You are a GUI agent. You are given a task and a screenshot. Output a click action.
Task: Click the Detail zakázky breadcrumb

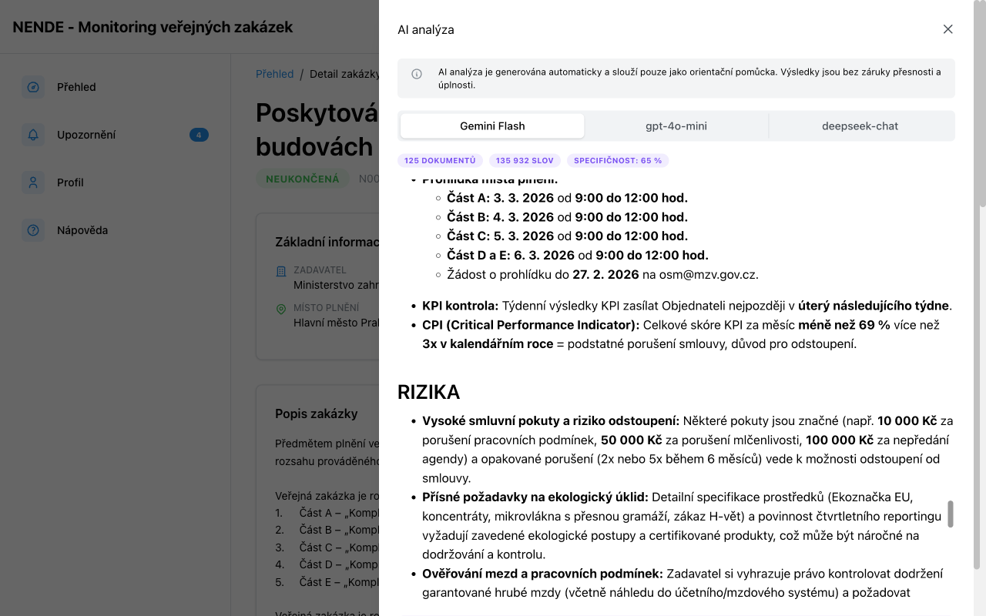point(344,74)
